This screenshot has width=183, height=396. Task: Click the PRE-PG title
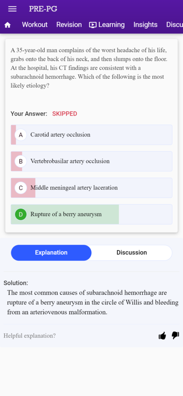click(x=43, y=9)
